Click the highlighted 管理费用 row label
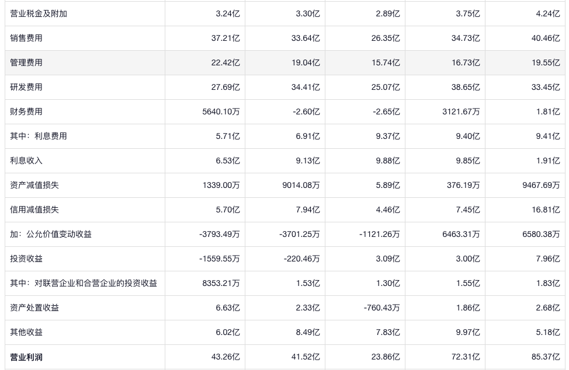The image size is (569, 370). [x=26, y=62]
